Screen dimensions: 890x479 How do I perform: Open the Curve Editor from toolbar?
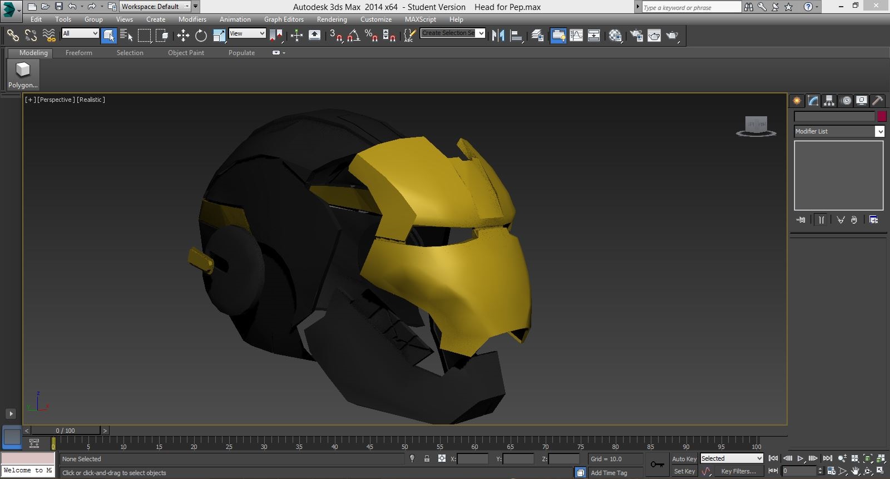(x=576, y=36)
